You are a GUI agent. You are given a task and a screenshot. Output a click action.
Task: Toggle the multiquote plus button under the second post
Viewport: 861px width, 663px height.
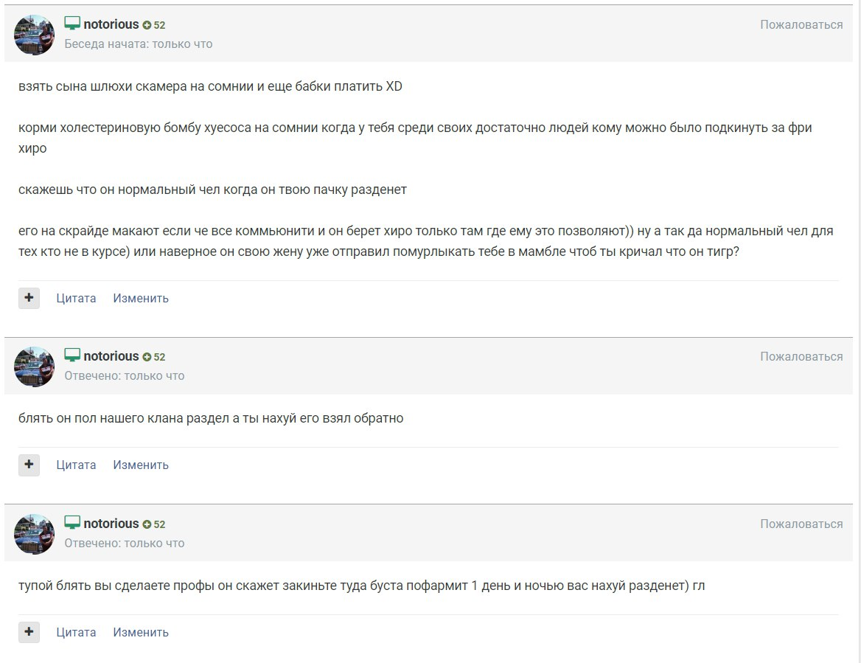[29, 465]
